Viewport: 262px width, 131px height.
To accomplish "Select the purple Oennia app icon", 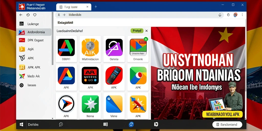I will click(x=114, y=47).
